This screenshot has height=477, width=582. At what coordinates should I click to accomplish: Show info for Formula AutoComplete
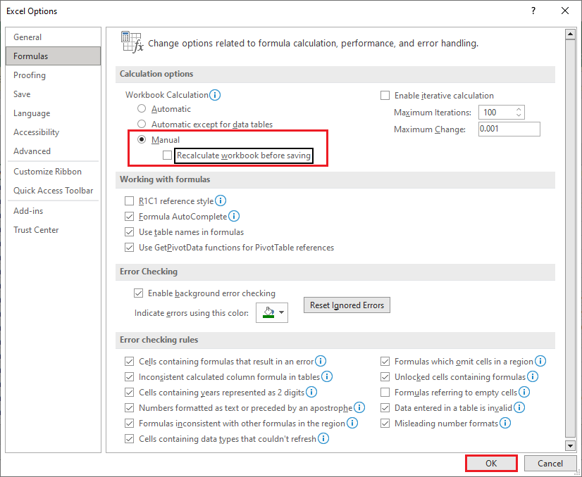pos(234,216)
